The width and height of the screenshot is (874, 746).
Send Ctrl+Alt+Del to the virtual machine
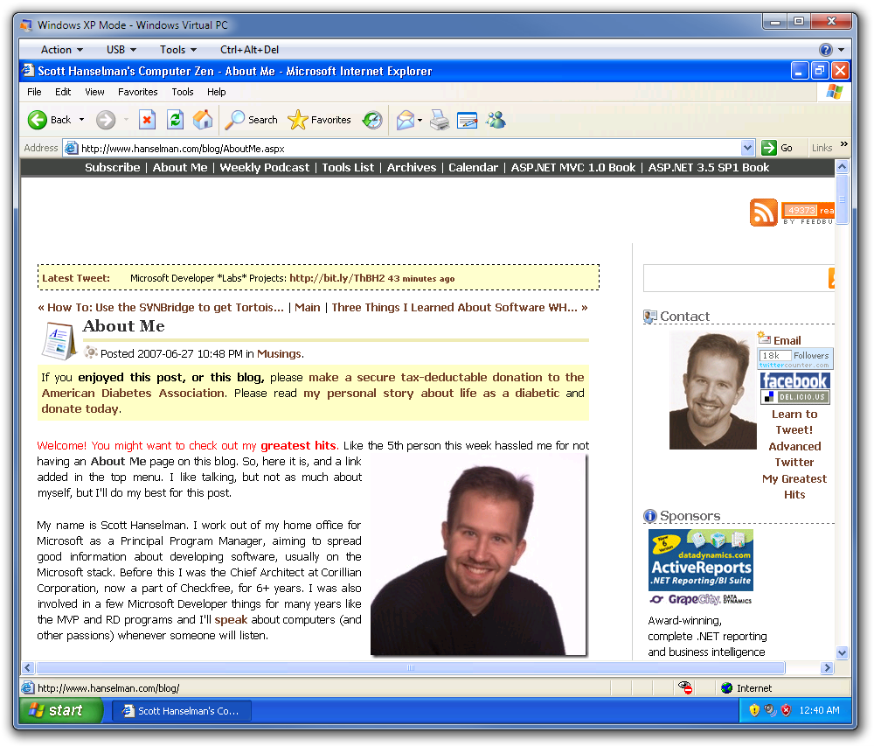click(249, 50)
